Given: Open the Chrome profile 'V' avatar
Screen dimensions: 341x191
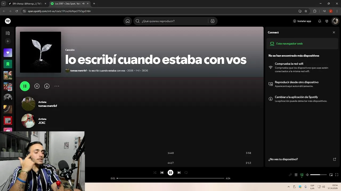Looking at the screenshot, I should click(331, 11).
